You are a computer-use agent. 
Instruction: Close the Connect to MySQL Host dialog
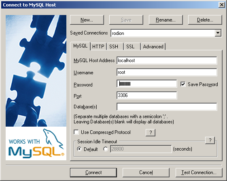(x=222, y=5)
